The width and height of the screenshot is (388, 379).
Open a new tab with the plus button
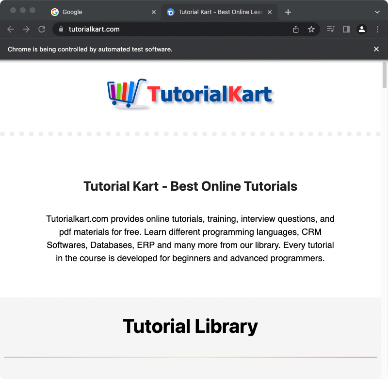(x=288, y=12)
